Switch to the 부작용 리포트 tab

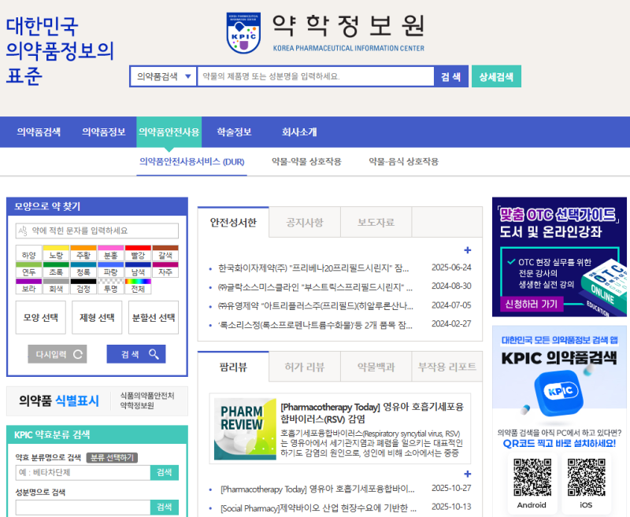(x=447, y=367)
